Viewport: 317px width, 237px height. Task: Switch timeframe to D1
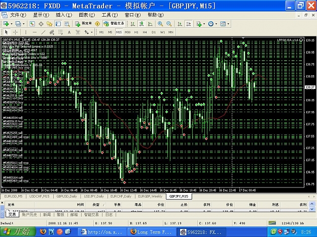154,32
